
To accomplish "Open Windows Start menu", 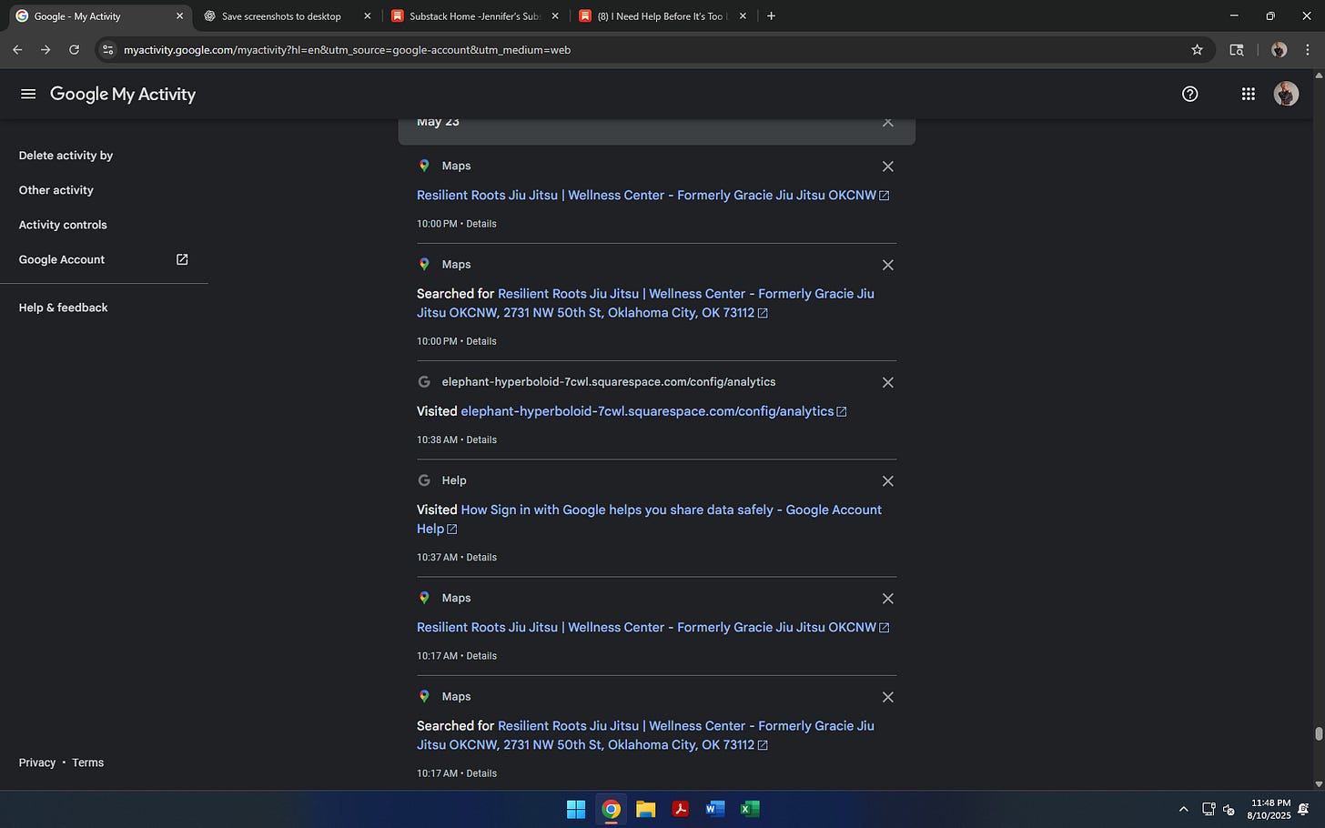I will pos(576,809).
